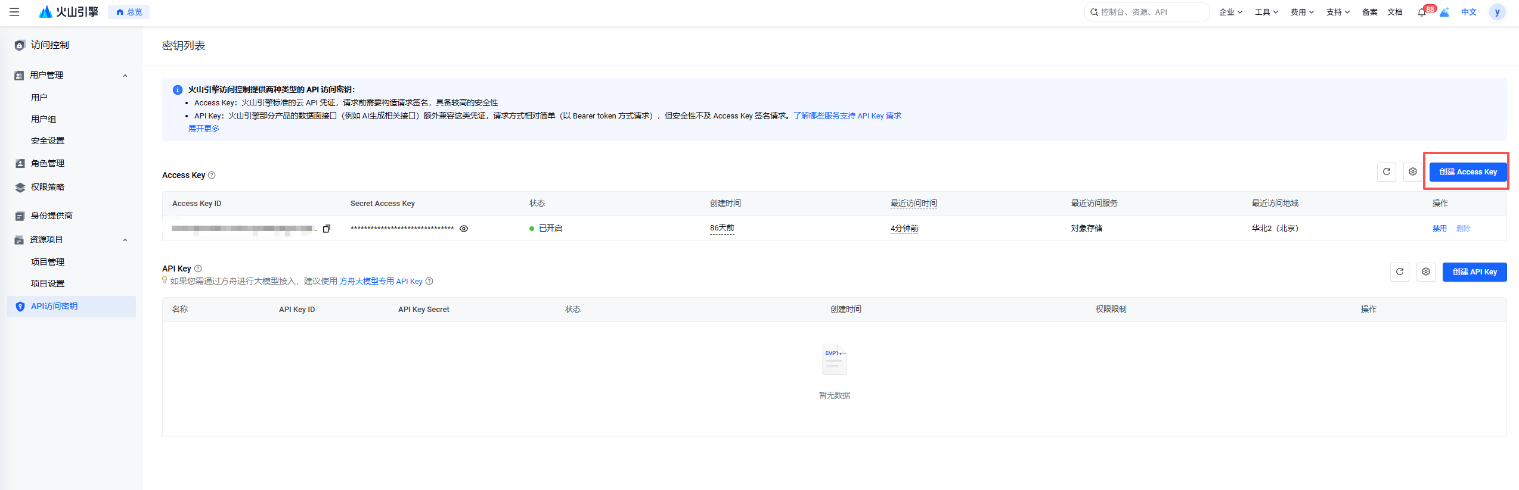Refresh the Access Key list
Screen dimensions: 1519x490
pyautogui.click(x=1387, y=172)
